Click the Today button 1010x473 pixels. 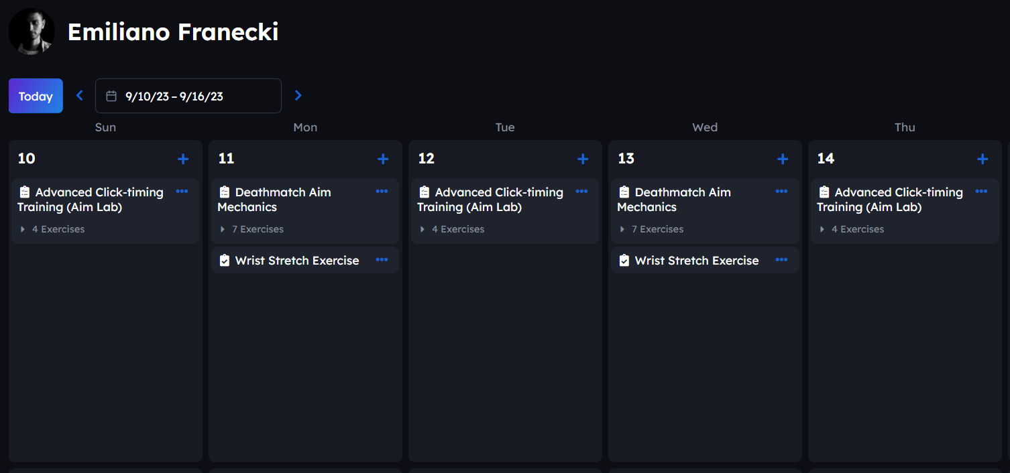pyautogui.click(x=36, y=96)
